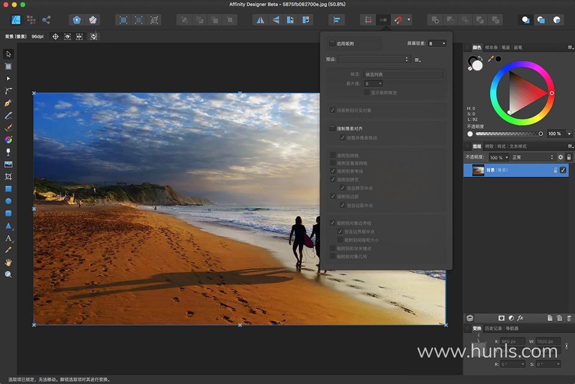Click the color picker eyedropper in the Color panel
The width and height of the screenshot is (575, 384).
491,59
